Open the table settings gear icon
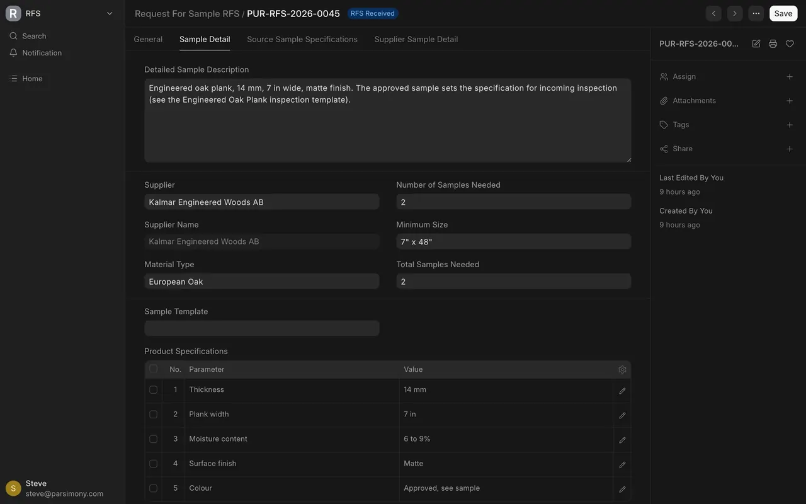Image resolution: width=806 pixels, height=504 pixels. click(622, 370)
